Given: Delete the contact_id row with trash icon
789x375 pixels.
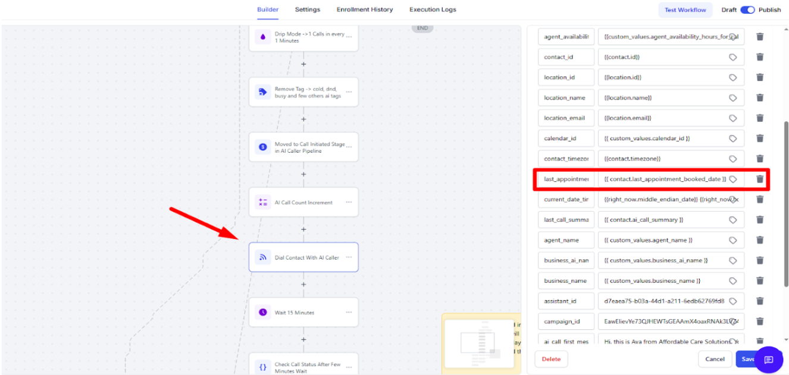Looking at the screenshot, I should [760, 57].
